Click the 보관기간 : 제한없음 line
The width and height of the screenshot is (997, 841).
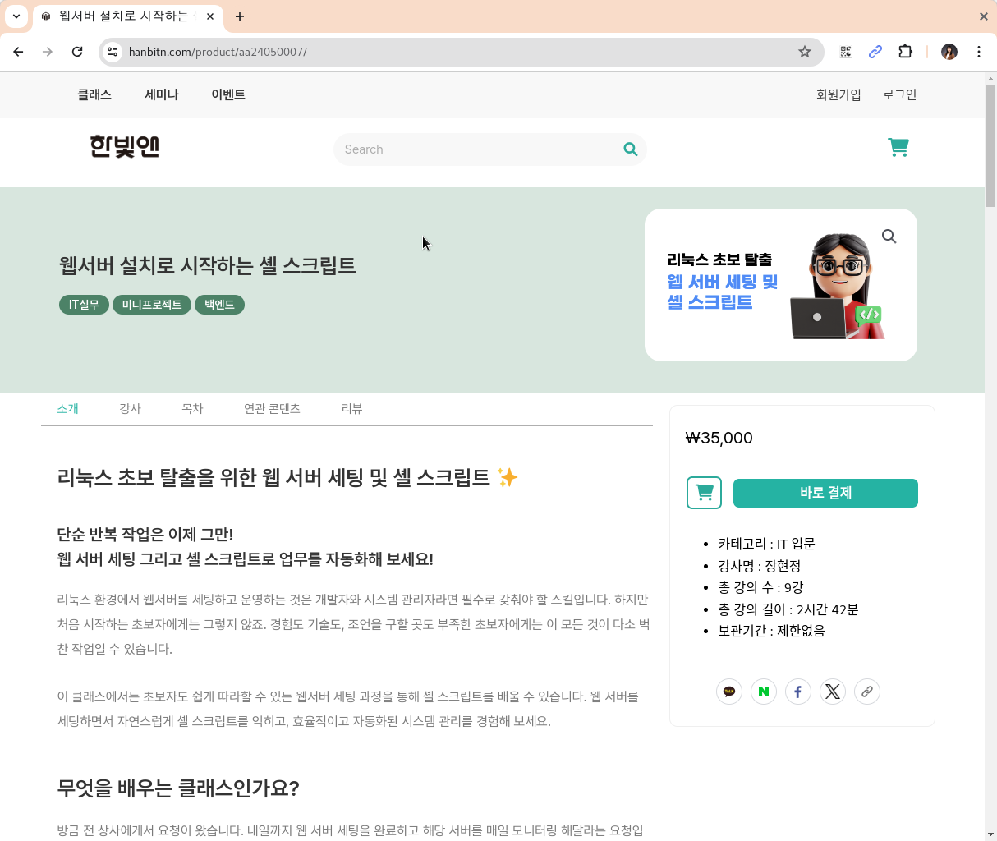pos(771,631)
